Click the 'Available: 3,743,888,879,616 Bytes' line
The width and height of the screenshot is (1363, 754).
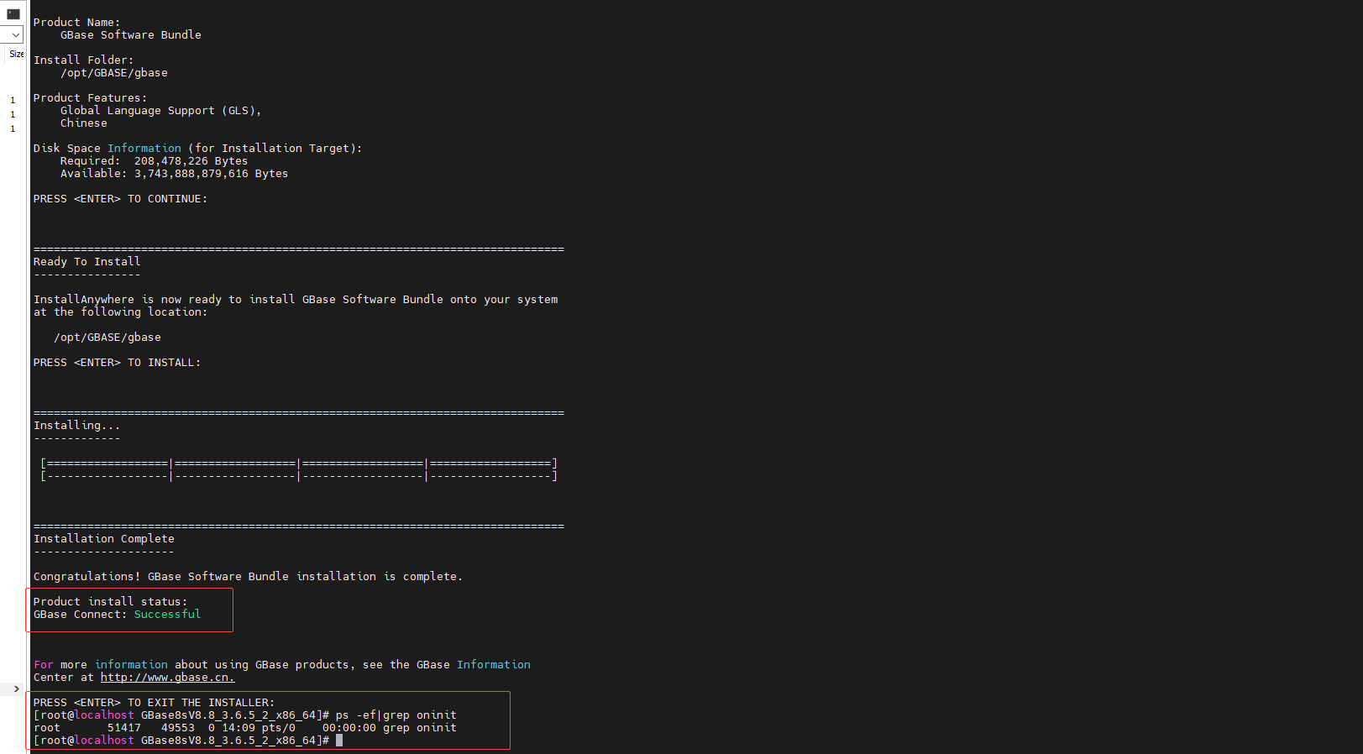pyautogui.click(x=174, y=174)
